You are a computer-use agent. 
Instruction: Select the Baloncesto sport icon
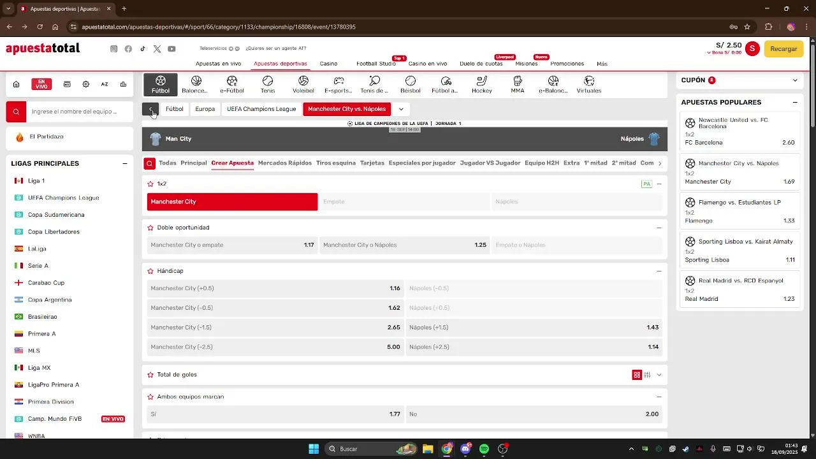(196, 85)
